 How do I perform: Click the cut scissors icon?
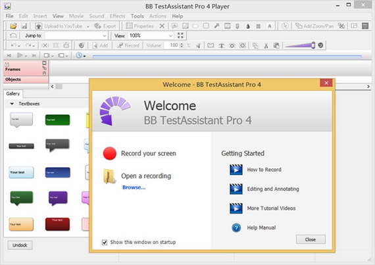(x=266, y=45)
